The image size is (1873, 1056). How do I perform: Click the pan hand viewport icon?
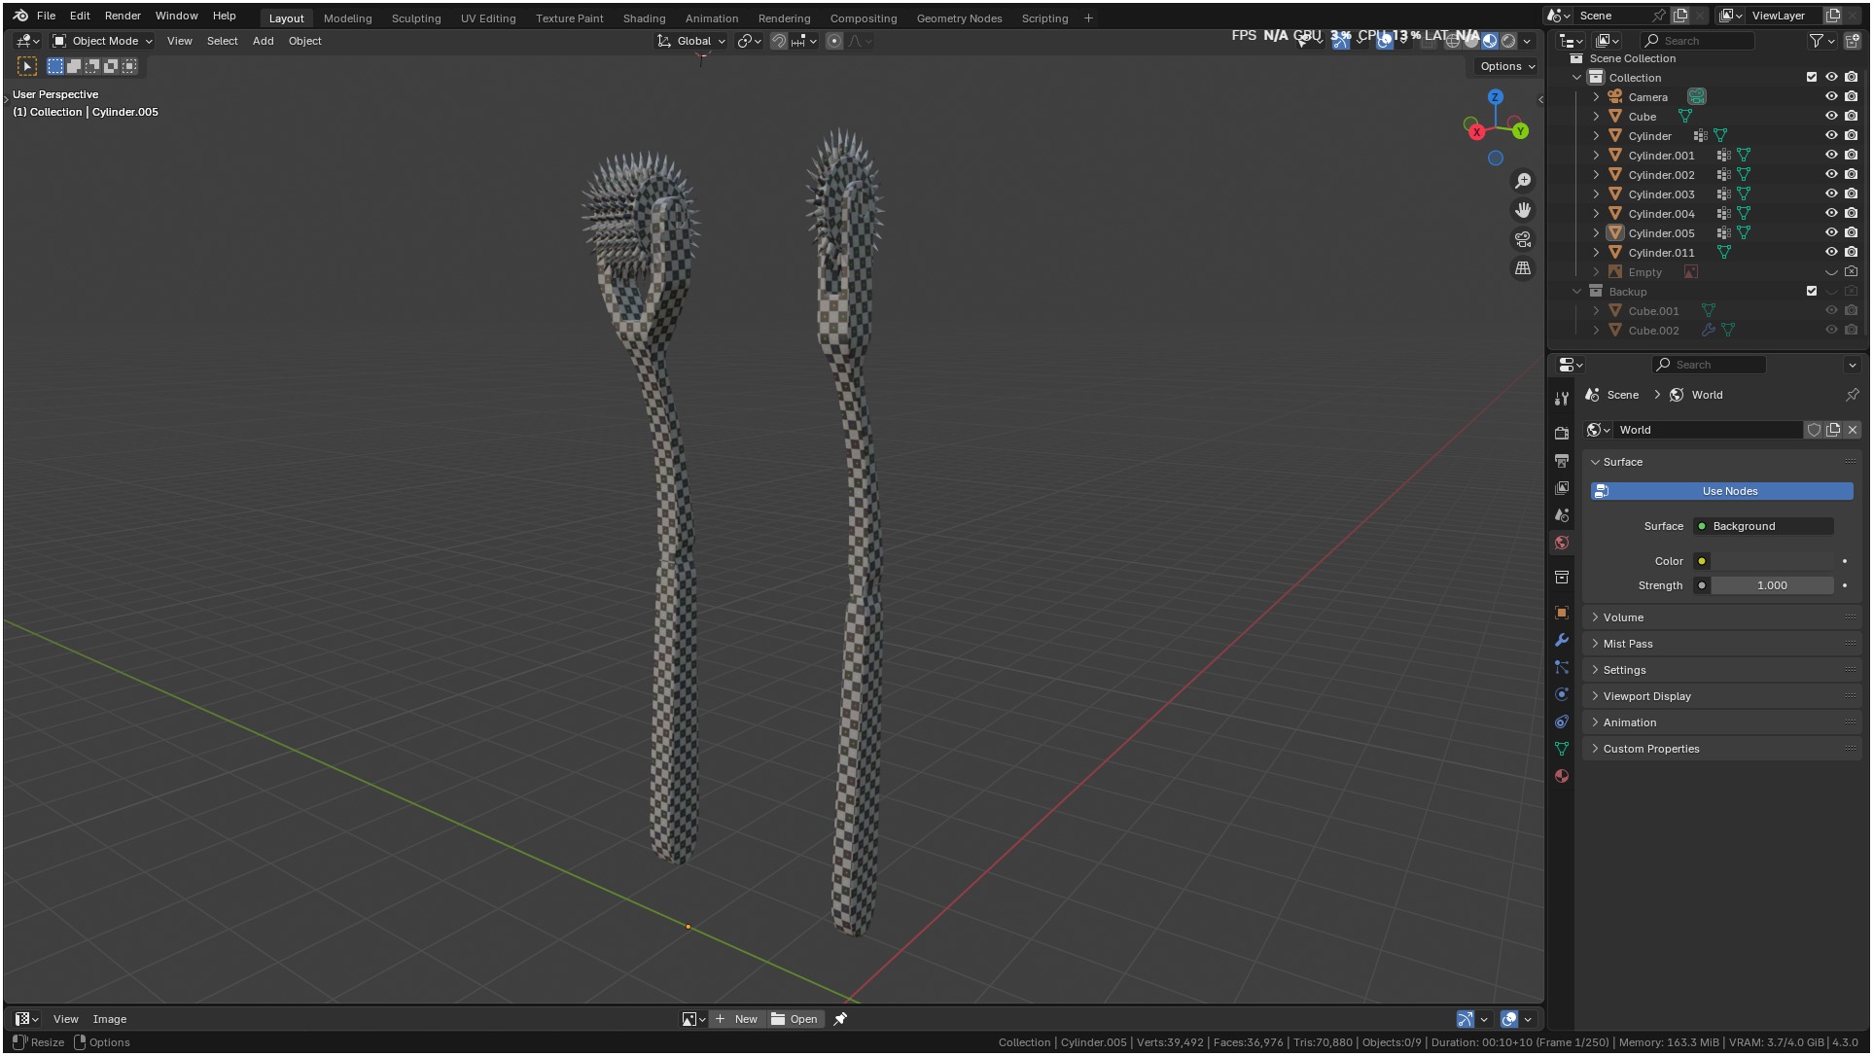[1523, 210]
